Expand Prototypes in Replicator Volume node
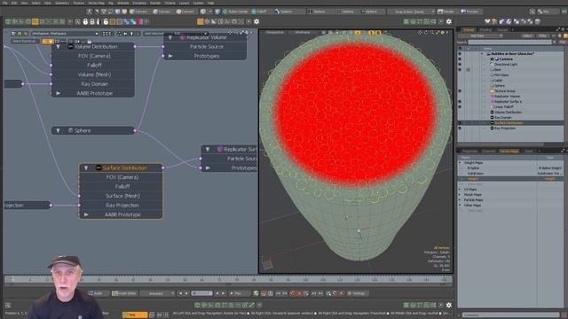This screenshot has height=319, width=568. 170,56
